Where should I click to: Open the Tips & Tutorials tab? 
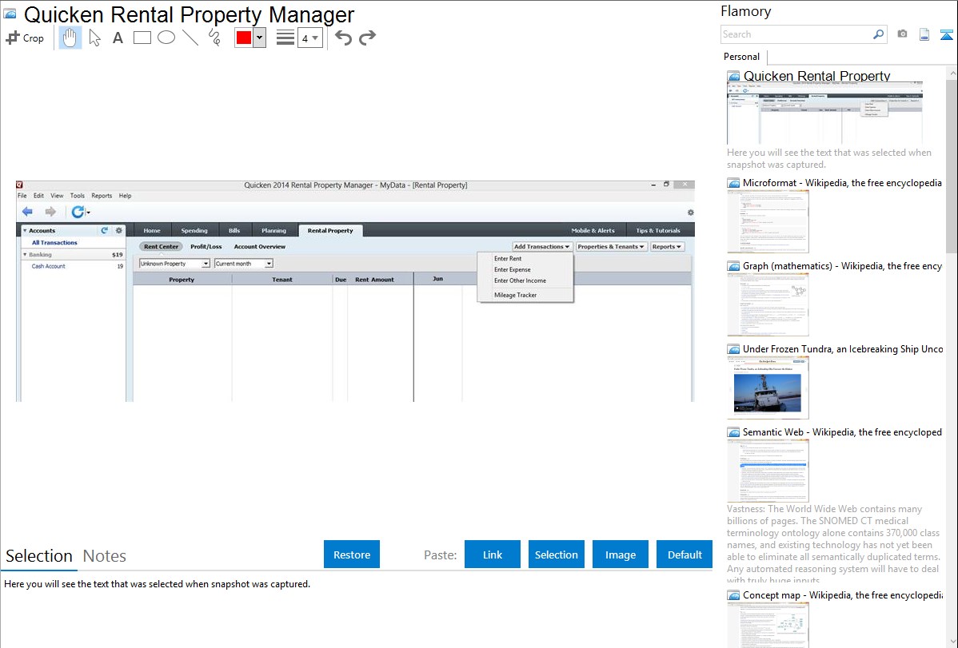(658, 231)
